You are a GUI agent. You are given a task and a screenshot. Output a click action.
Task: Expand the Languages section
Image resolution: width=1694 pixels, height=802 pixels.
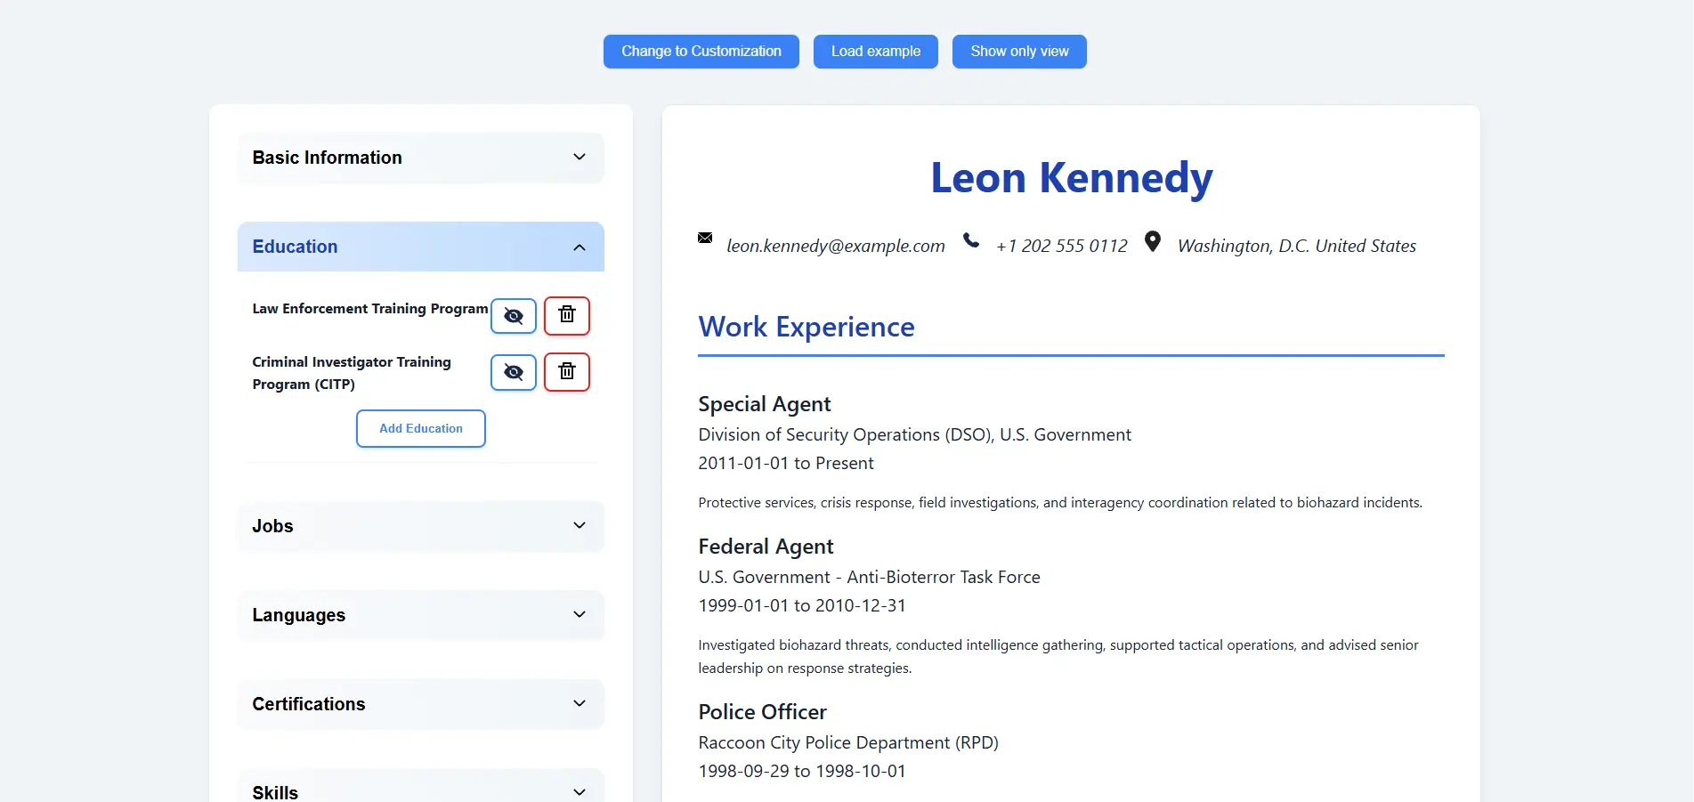[421, 615]
